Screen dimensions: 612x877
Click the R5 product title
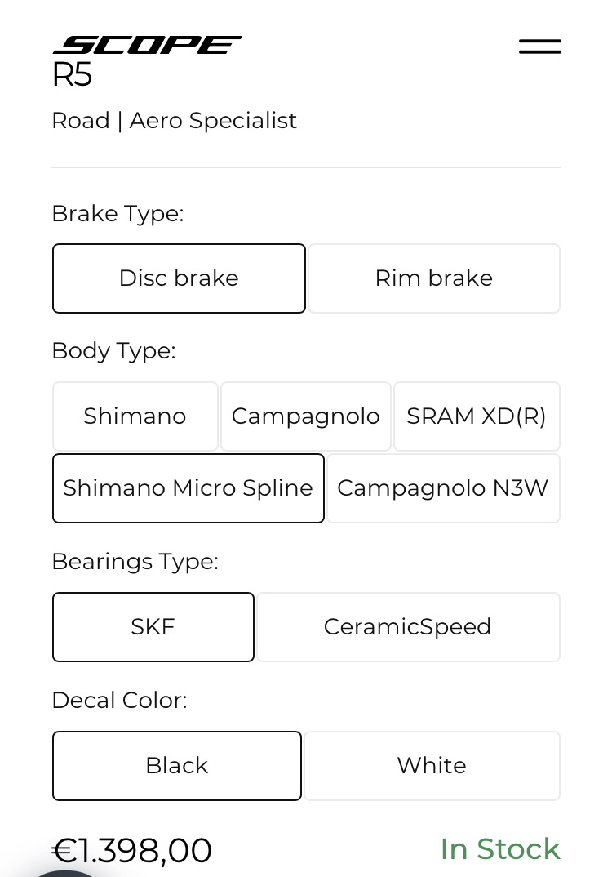(72, 75)
